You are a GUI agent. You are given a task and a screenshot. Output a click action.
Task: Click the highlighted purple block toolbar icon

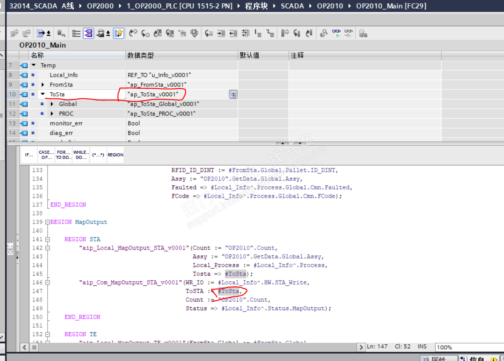tap(88, 33)
